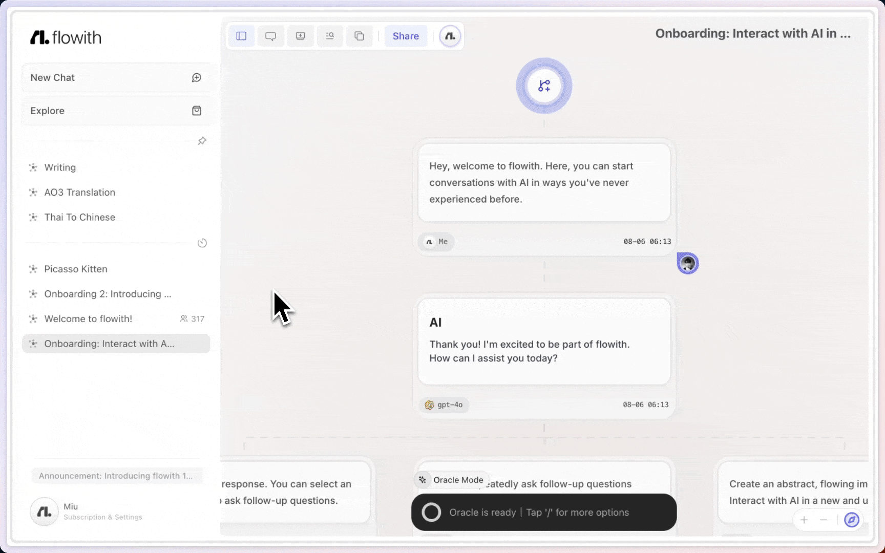Click the pin icon above Writing
885x553 pixels.
(x=202, y=141)
